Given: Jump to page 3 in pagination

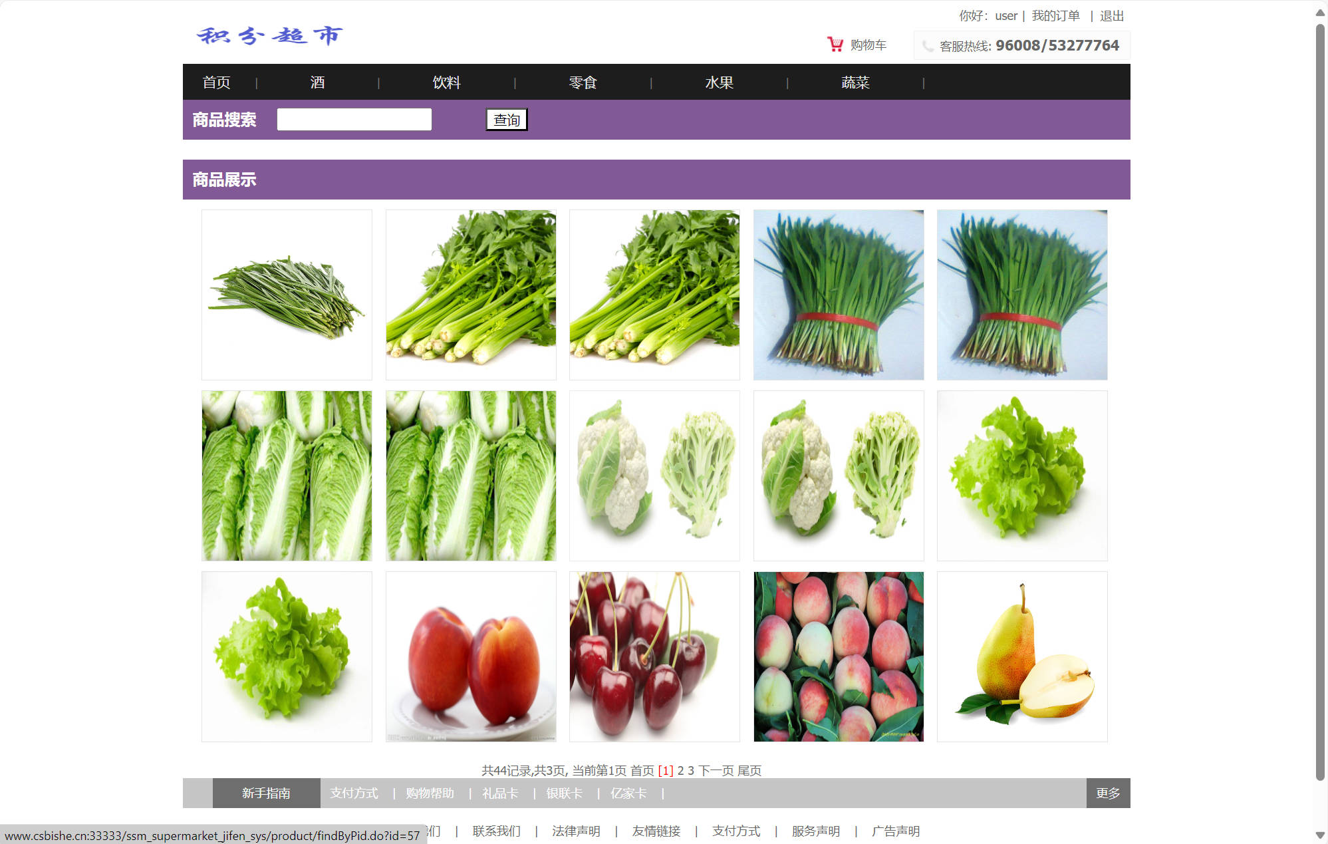Looking at the screenshot, I should coord(691,770).
